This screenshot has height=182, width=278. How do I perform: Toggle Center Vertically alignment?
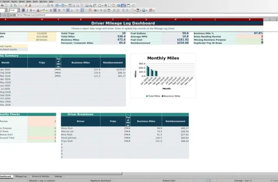click(68, 10)
